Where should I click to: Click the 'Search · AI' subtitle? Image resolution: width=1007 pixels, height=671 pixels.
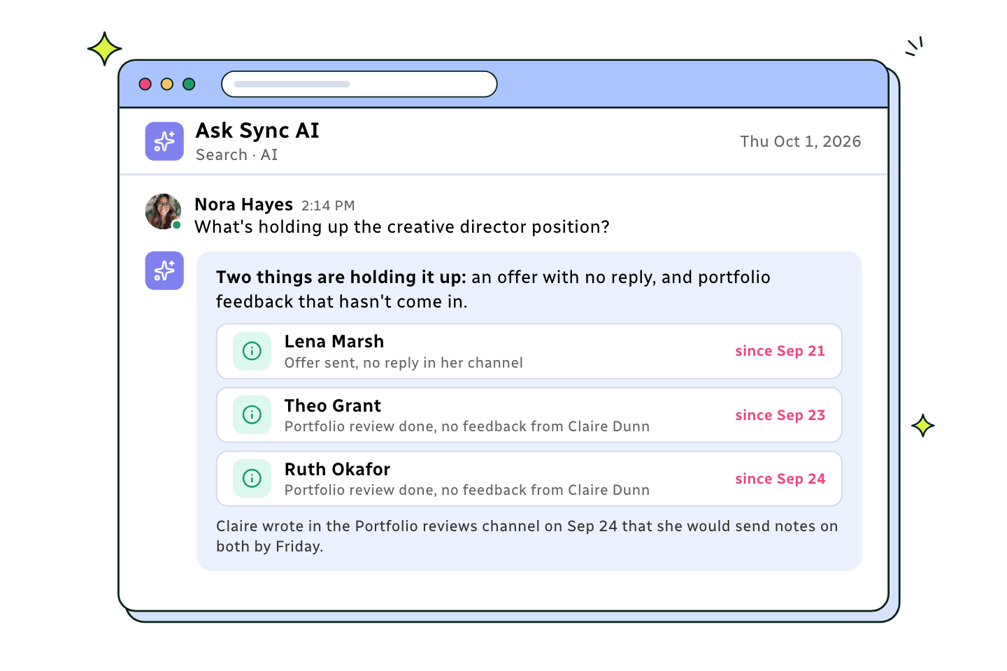[236, 155]
